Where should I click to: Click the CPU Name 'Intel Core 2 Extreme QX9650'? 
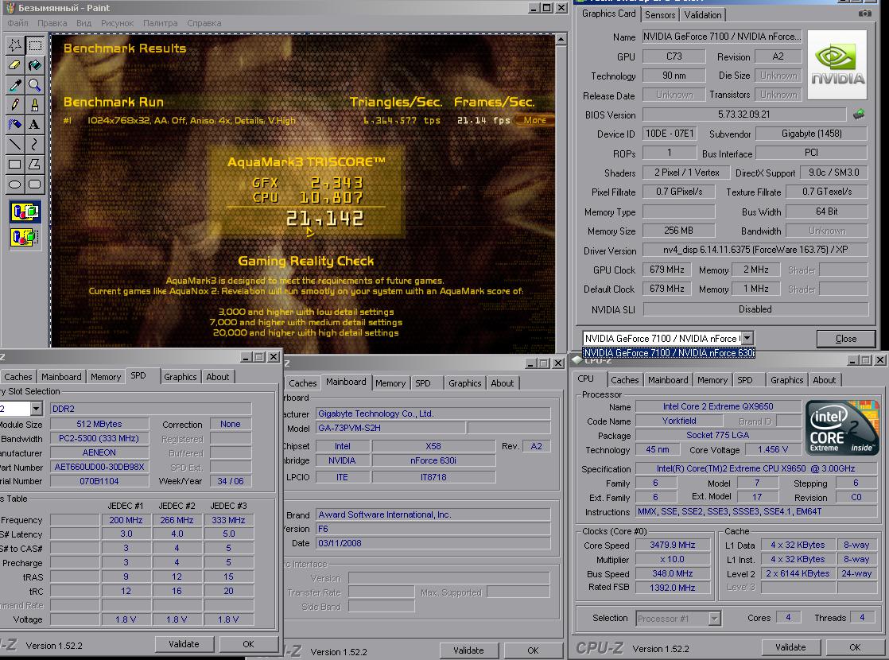coord(718,406)
